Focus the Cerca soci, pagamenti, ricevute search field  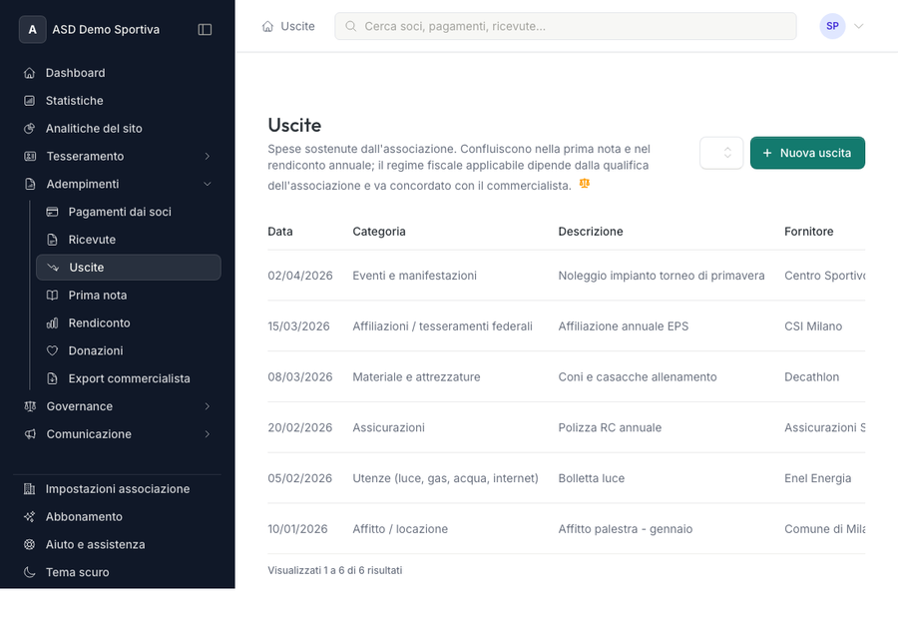click(566, 26)
